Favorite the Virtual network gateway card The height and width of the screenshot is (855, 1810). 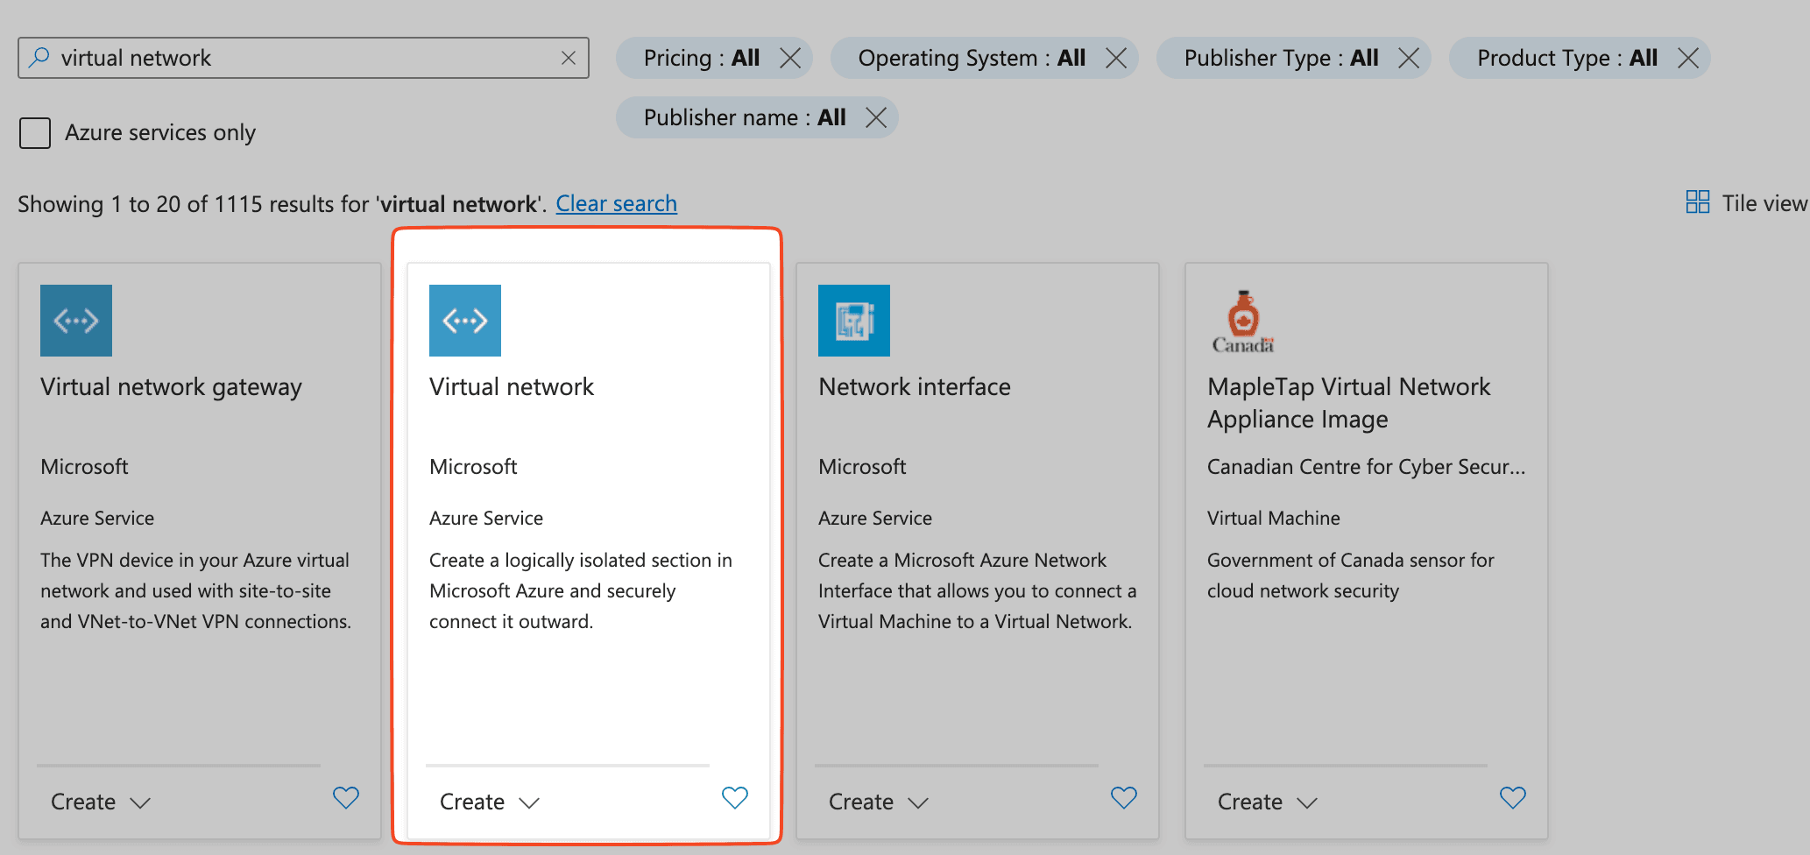tap(346, 798)
